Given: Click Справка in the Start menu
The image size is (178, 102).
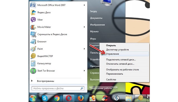Looking at the screenshot, I should pos(95,73).
